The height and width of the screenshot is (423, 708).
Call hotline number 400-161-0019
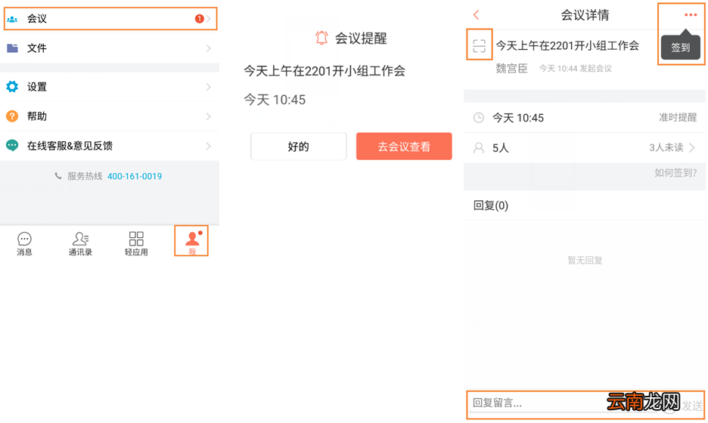pyautogui.click(x=135, y=176)
